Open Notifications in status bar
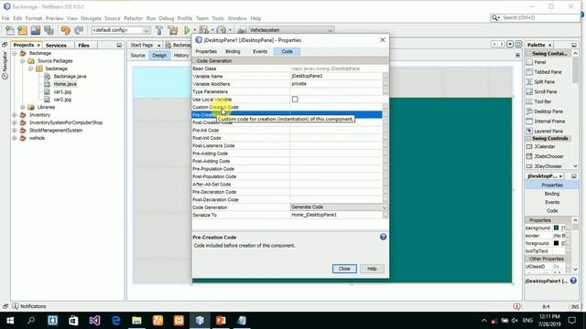 29,306
